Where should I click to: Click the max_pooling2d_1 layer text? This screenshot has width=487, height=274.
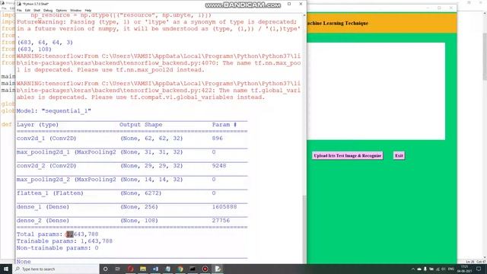click(x=66, y=152)
